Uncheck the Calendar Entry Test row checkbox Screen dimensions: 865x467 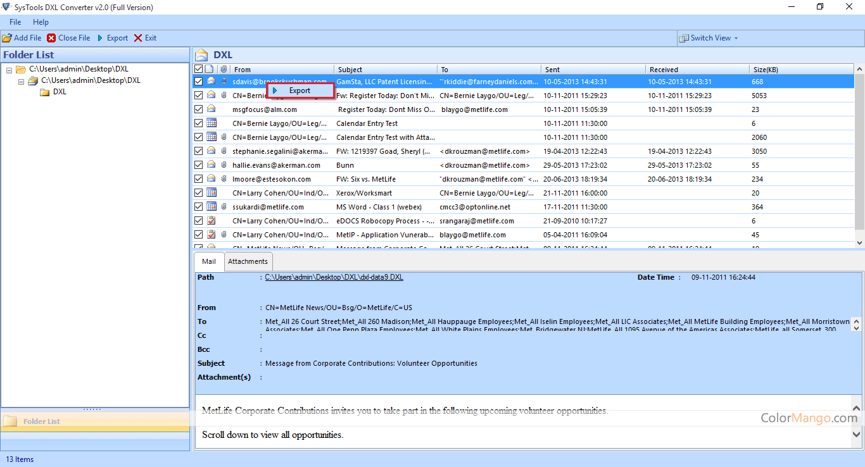(x=199, y=123)
